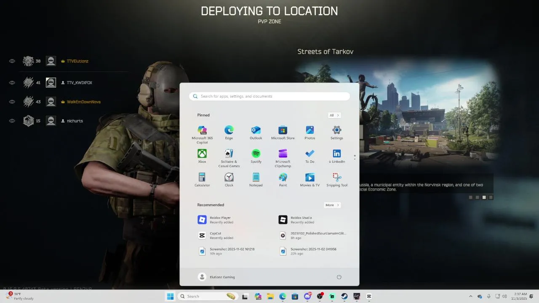Select first Streets of Tarkov slide dot
The height and width of the screenshot is (303, 539).
470,197
